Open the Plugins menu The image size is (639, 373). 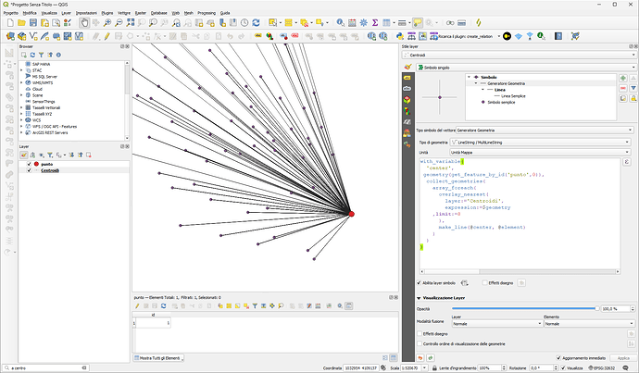(x=107, y=13)
